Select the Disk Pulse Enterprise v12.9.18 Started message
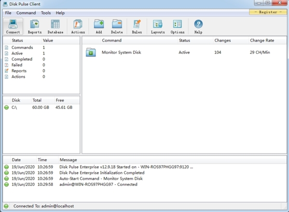This screenshot has height=212, width=289. pyautogui.click(x=126, y=167)
